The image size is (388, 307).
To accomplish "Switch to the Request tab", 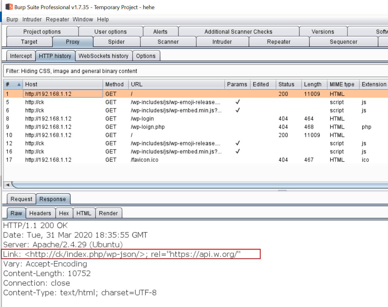I will pyautogui.click(x=21, y=199).
